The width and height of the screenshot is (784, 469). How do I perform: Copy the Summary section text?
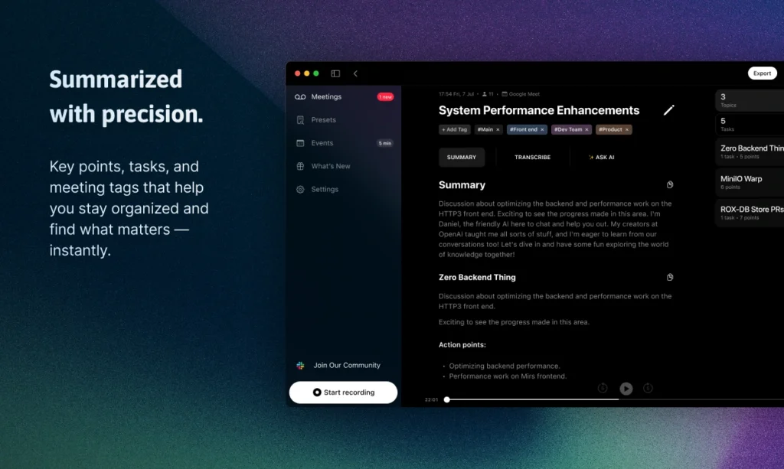click(x=669, y=185)
